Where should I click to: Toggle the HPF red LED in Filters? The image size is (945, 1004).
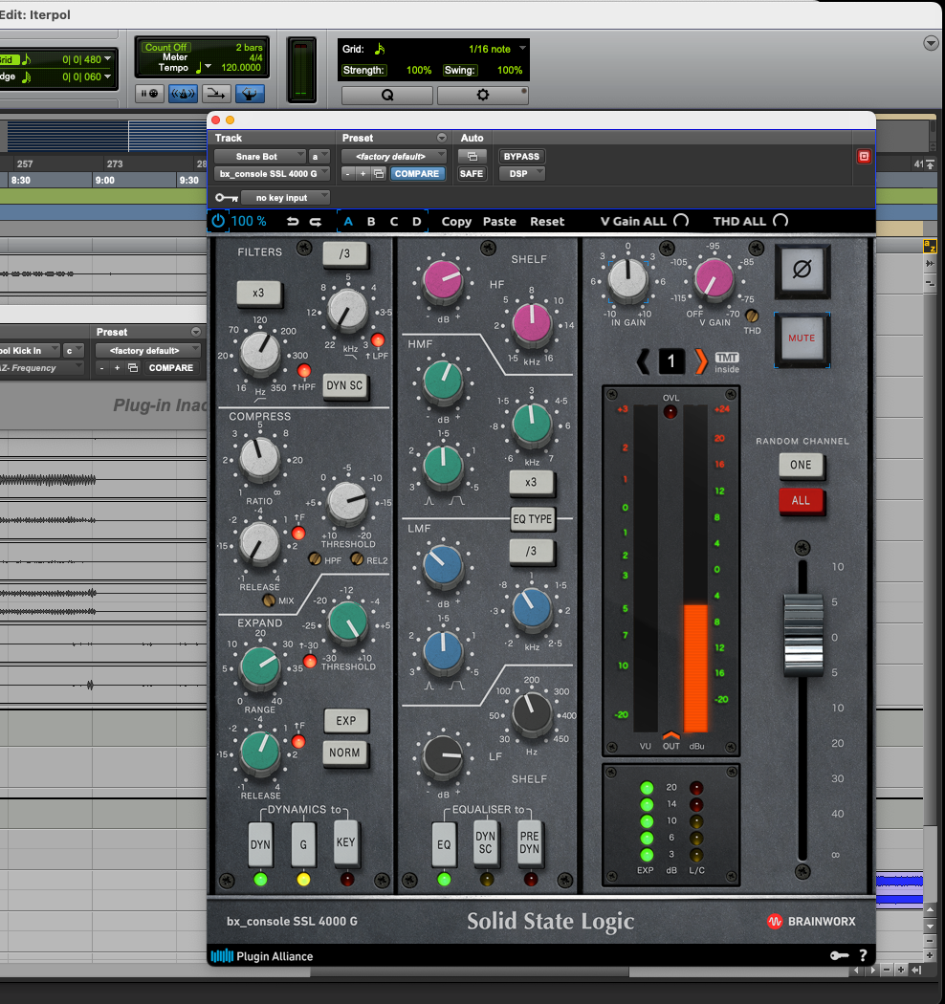click(303, 371)
